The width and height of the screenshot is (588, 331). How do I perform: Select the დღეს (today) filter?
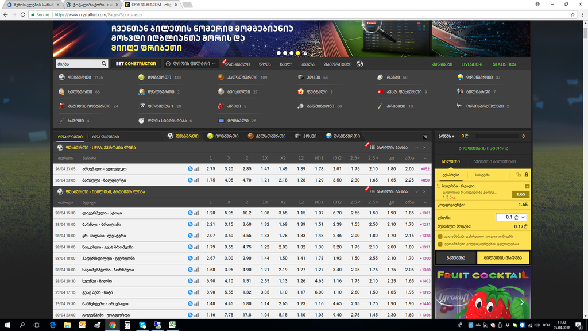265,64
